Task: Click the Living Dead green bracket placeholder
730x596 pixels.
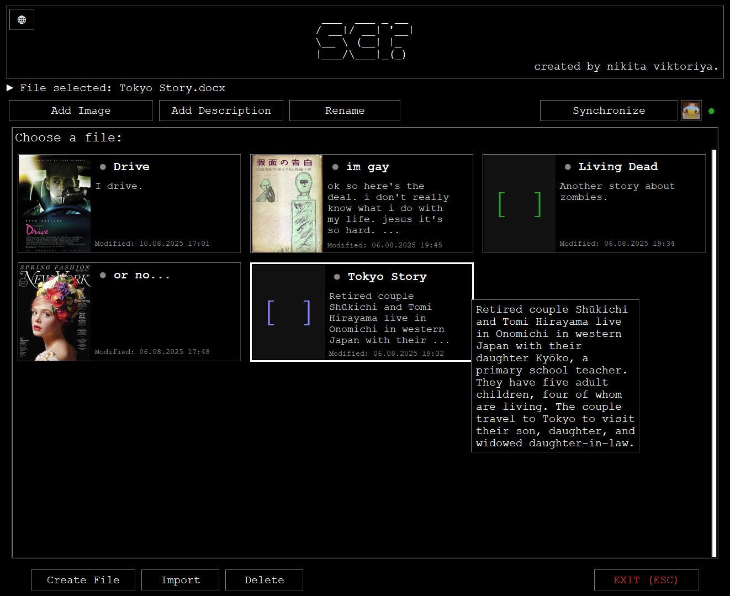Action: tap(519, 204)
